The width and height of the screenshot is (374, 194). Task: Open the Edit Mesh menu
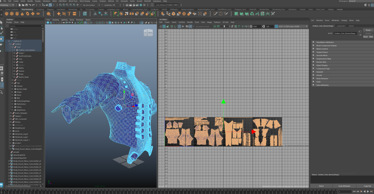63,1
